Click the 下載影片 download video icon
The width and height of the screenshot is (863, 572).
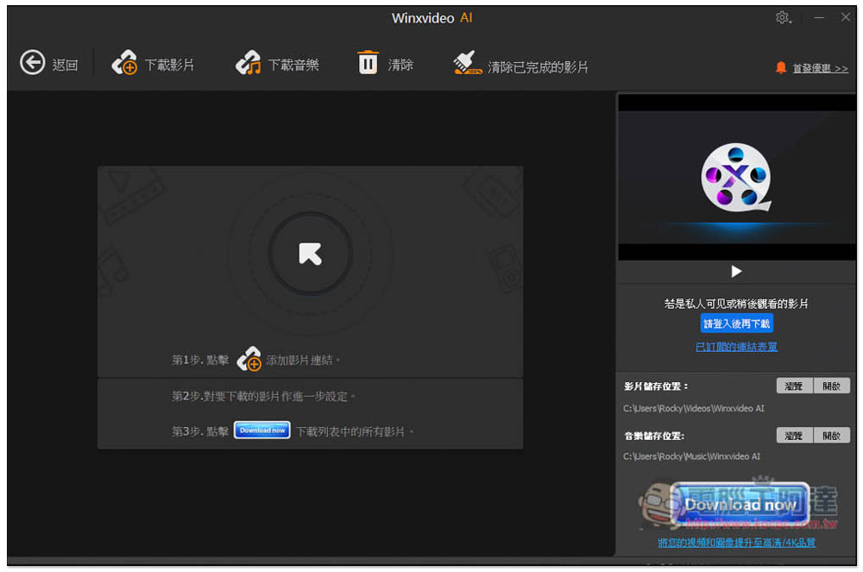click(x=124, y=63)
